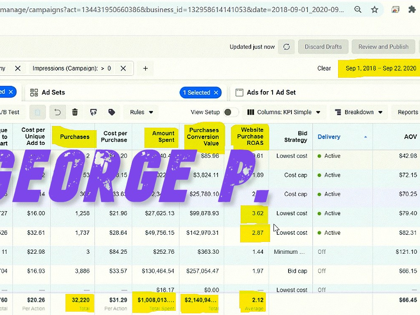Screen dimensions: 420x315
Task: Delete selection with the trash icon
Action: click(x=75, y=112)
